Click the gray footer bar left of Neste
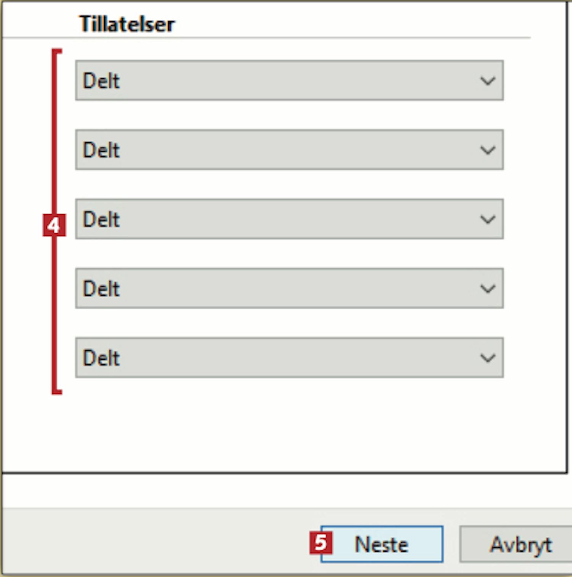 click(x=153, y=541)
